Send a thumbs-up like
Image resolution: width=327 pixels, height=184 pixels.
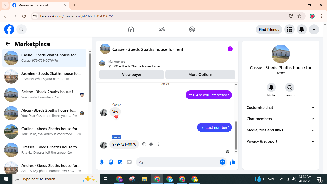pos(233,162)
